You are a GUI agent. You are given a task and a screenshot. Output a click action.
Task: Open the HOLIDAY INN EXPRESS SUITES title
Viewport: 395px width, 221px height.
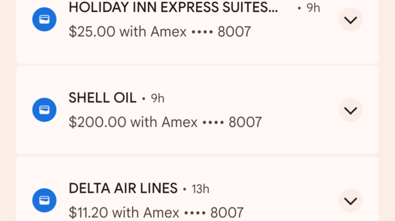pos(173,8)
